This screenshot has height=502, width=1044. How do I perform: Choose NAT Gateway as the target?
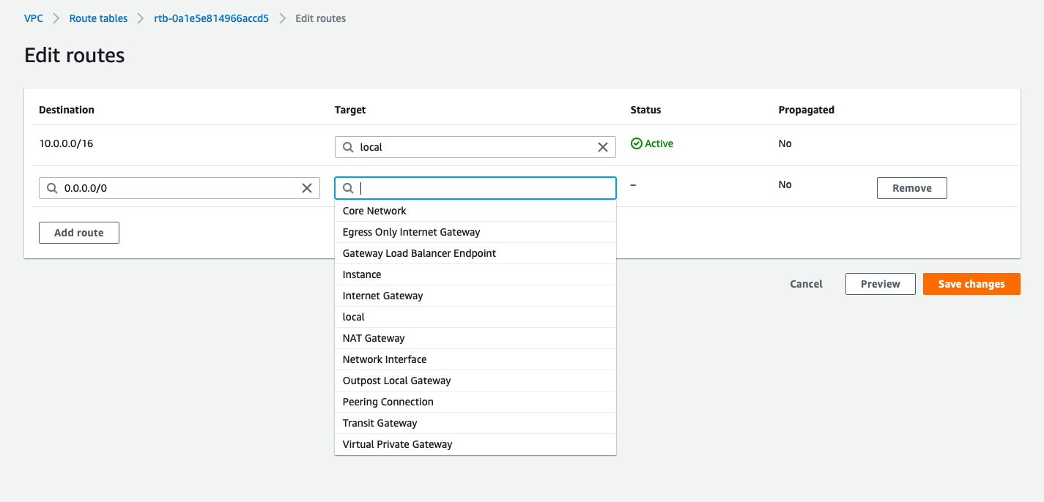[x=374, y=338]
